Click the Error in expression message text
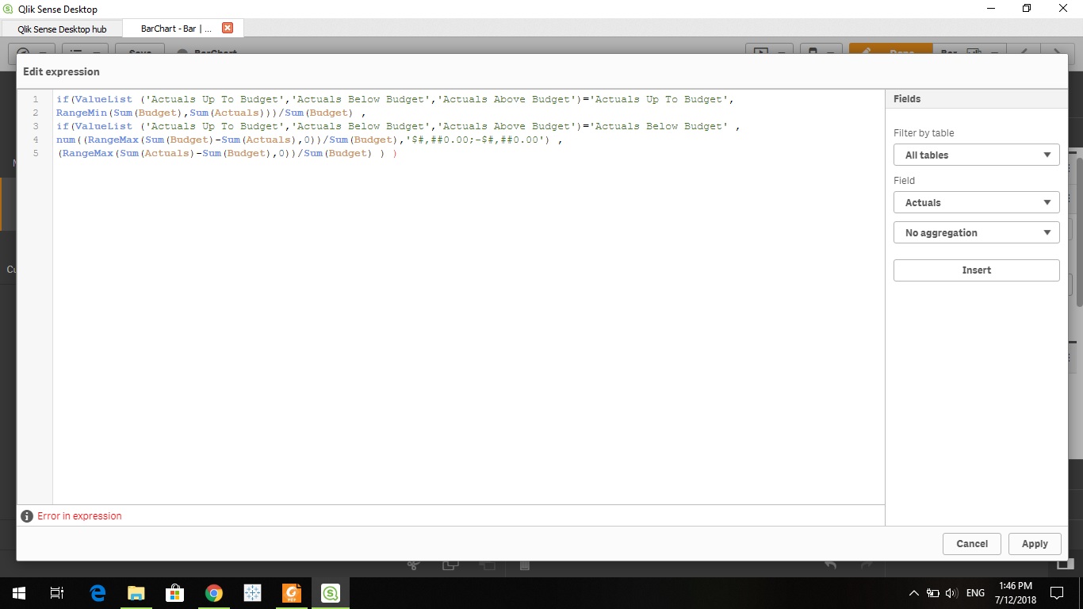Viewport: 1083px width, 609px height. (79, 516)
